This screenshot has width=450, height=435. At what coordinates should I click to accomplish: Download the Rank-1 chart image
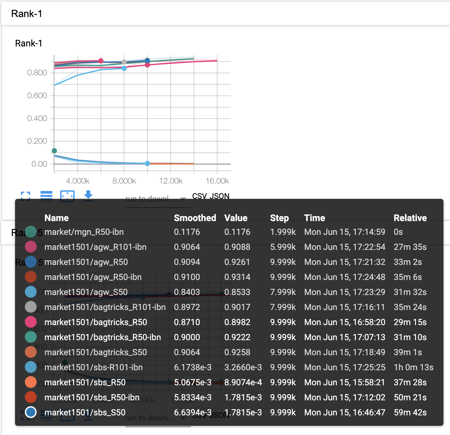pyautogui.click(x=88, y=196)
